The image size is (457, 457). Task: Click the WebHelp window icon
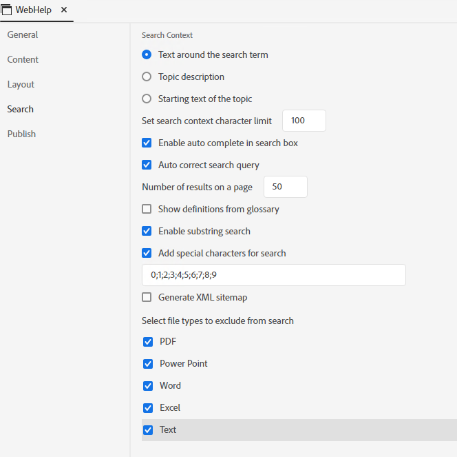click(x=7, y=10)
